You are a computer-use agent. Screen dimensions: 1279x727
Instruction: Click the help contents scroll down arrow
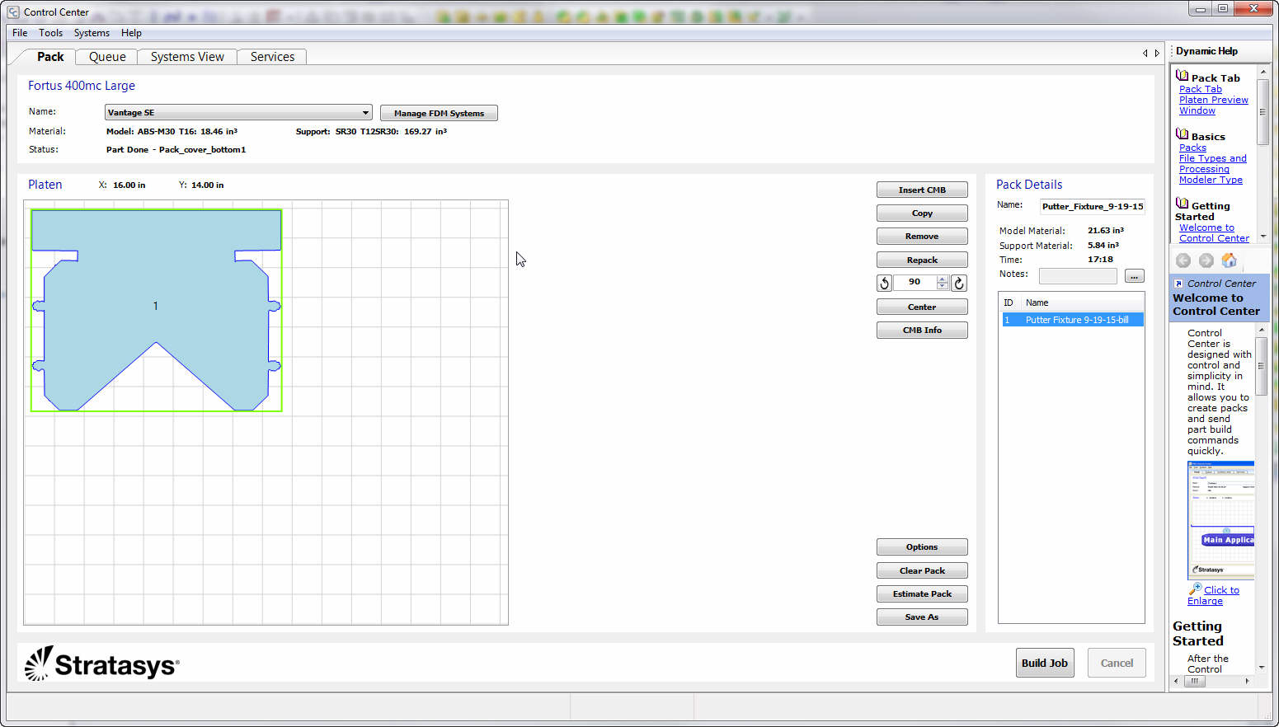[1263, 237]
